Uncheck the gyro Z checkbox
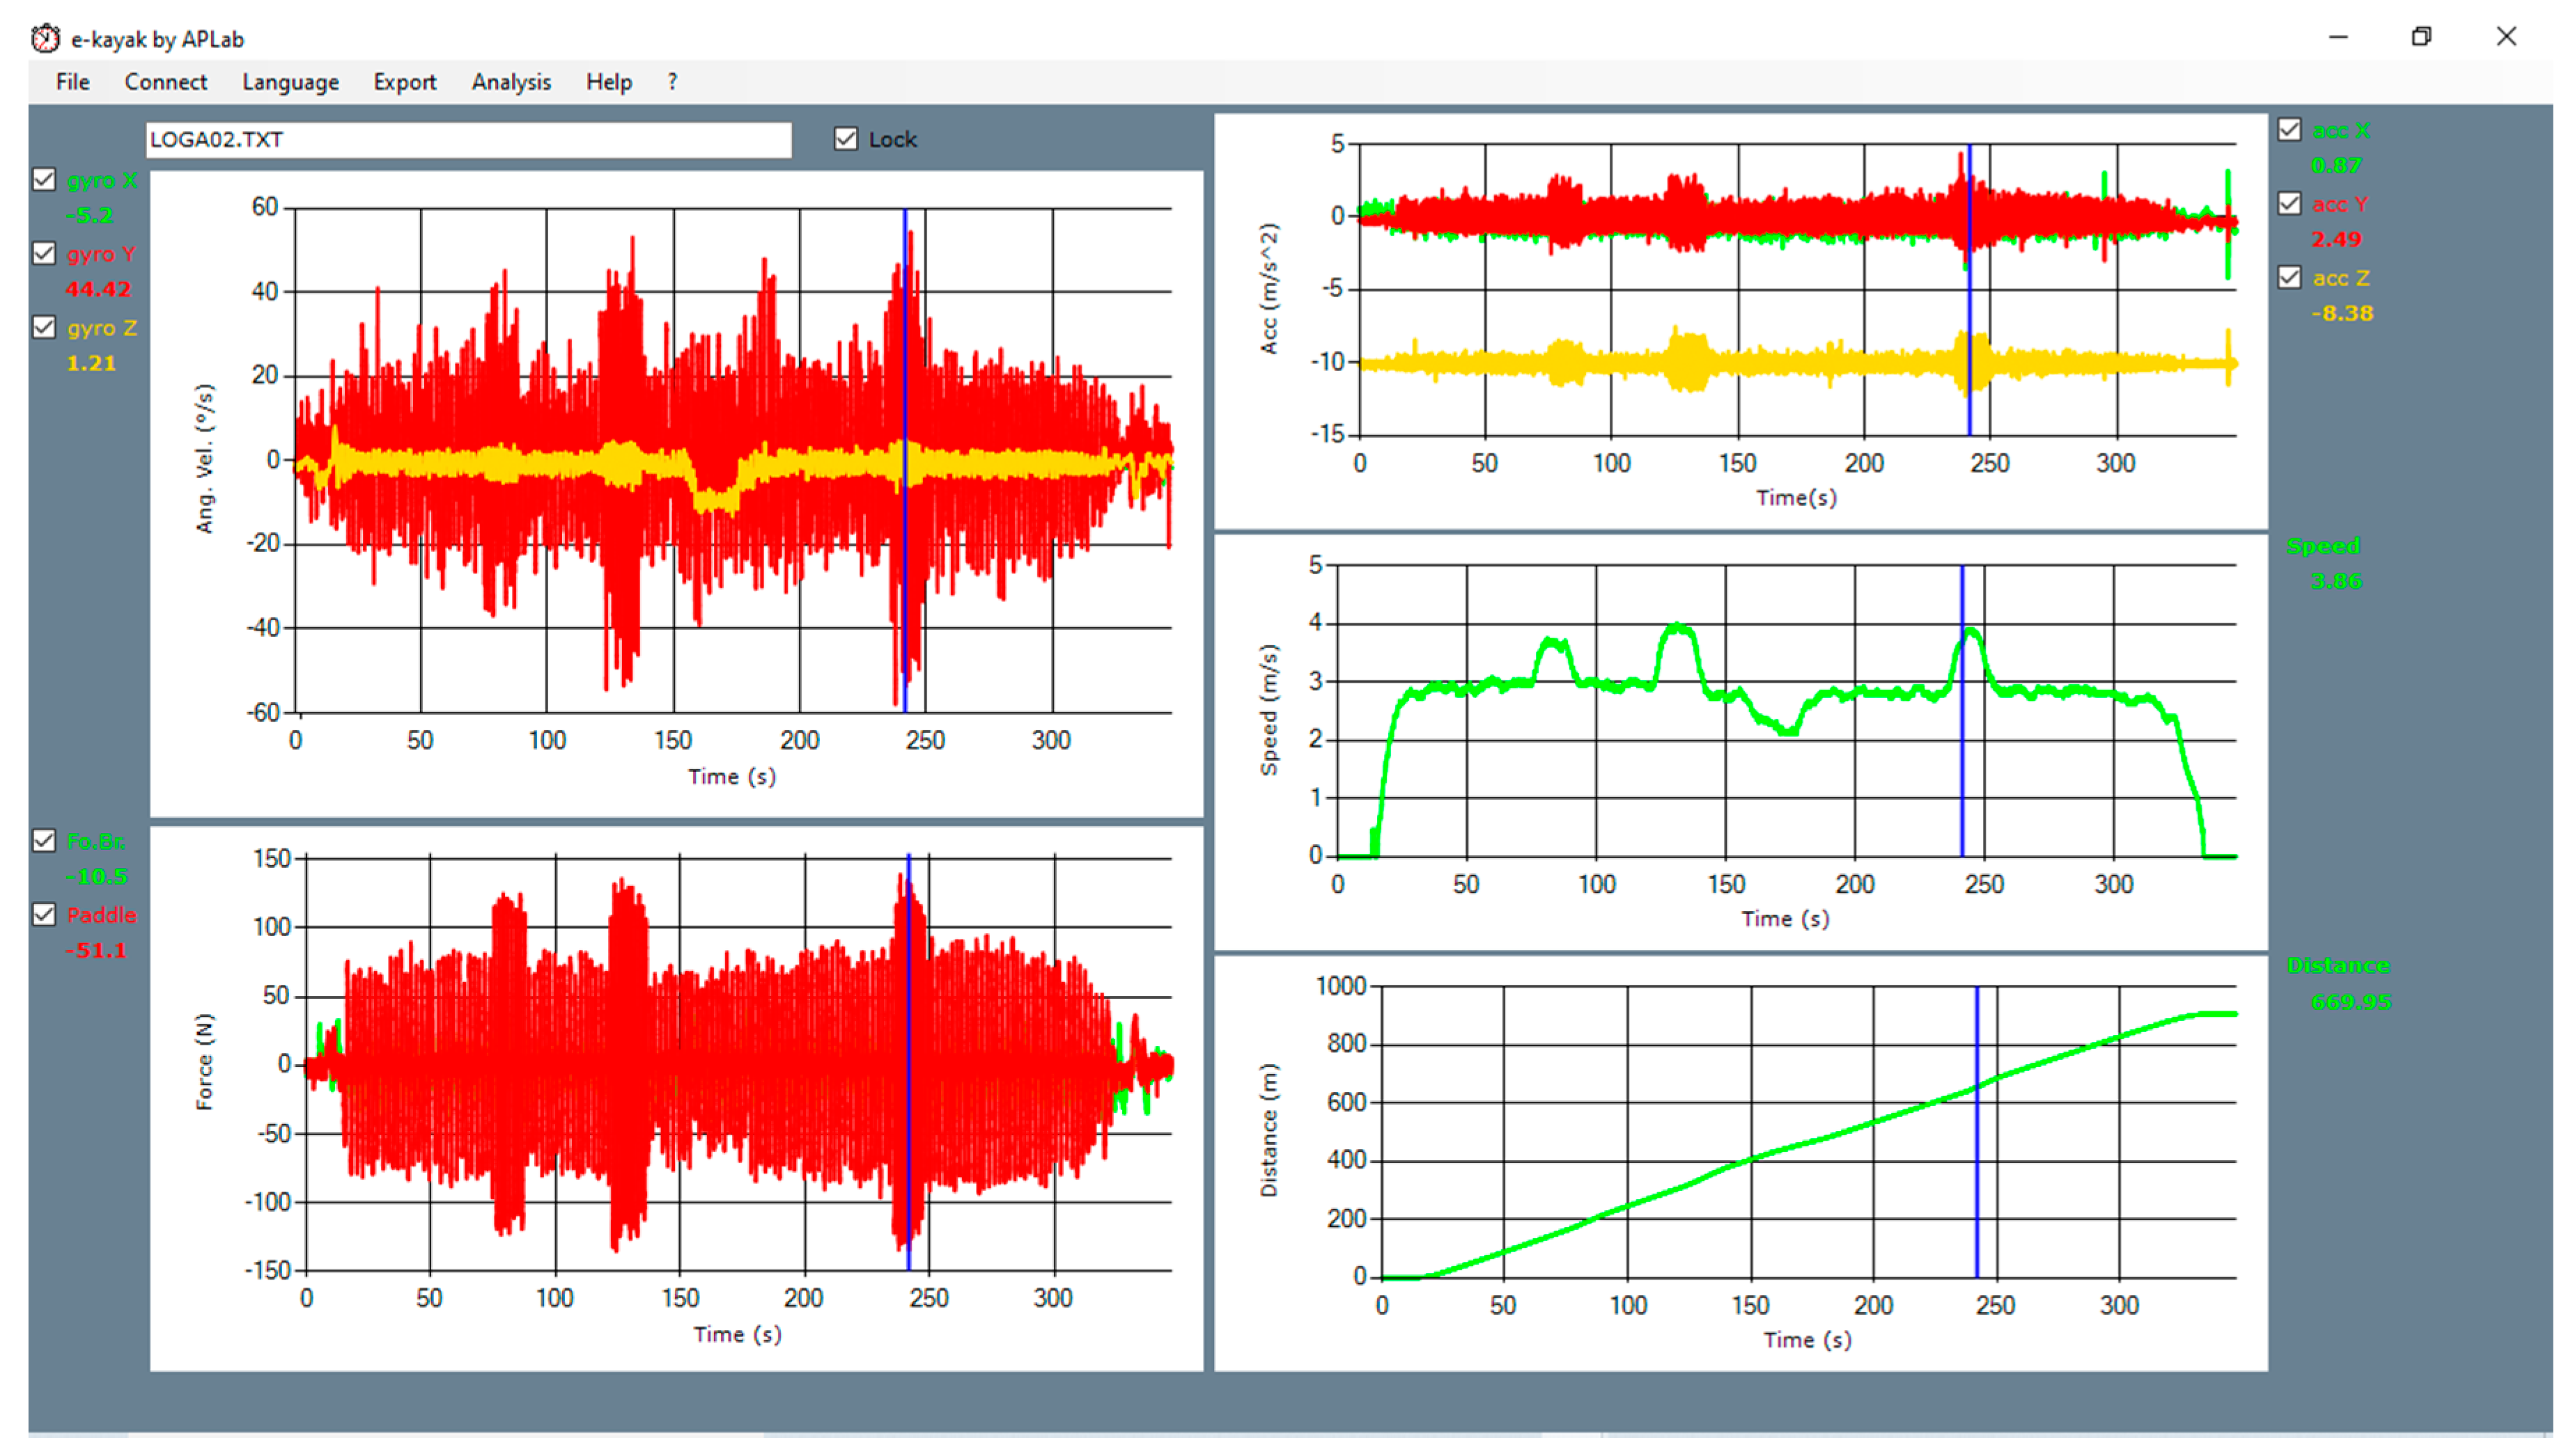2573x1456 pixels. click(x=44, y=327)
